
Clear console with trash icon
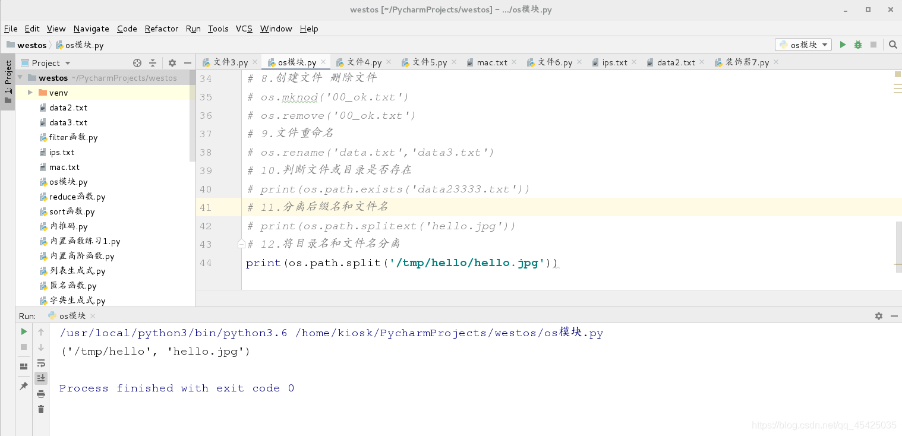(x=41, y=409)
